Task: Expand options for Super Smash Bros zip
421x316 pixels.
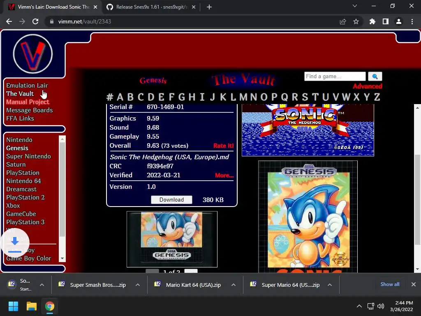Action: click(137, 285)
